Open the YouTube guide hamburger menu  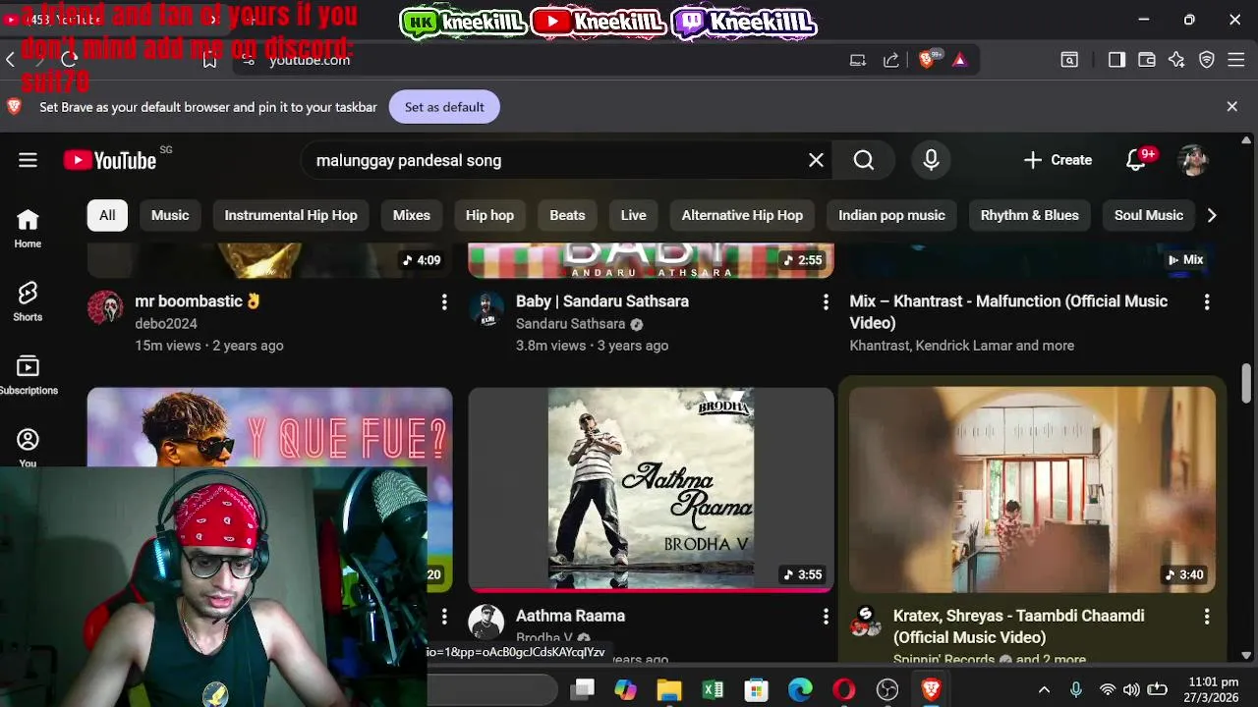(28, 160)
